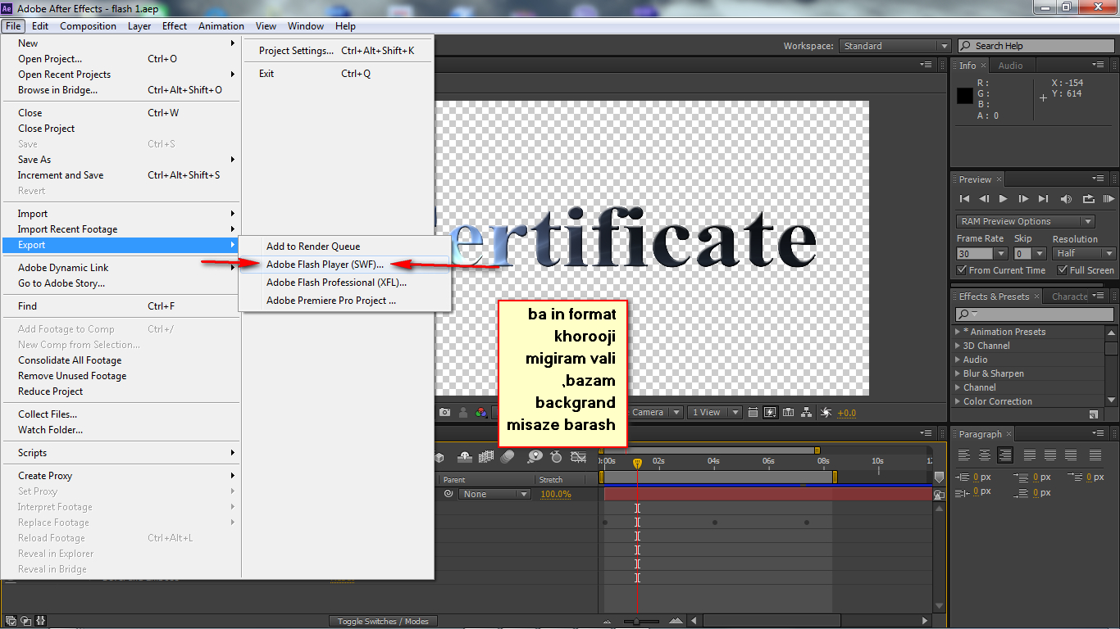Open Timeline button in viewer footer

(789, 413)
